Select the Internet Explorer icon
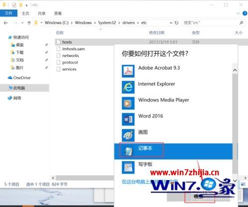 coord(128,87)
